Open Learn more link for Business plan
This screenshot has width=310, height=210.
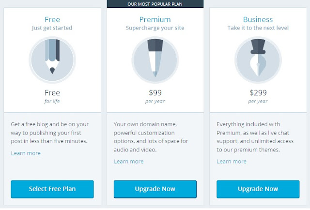pos(232,162)
